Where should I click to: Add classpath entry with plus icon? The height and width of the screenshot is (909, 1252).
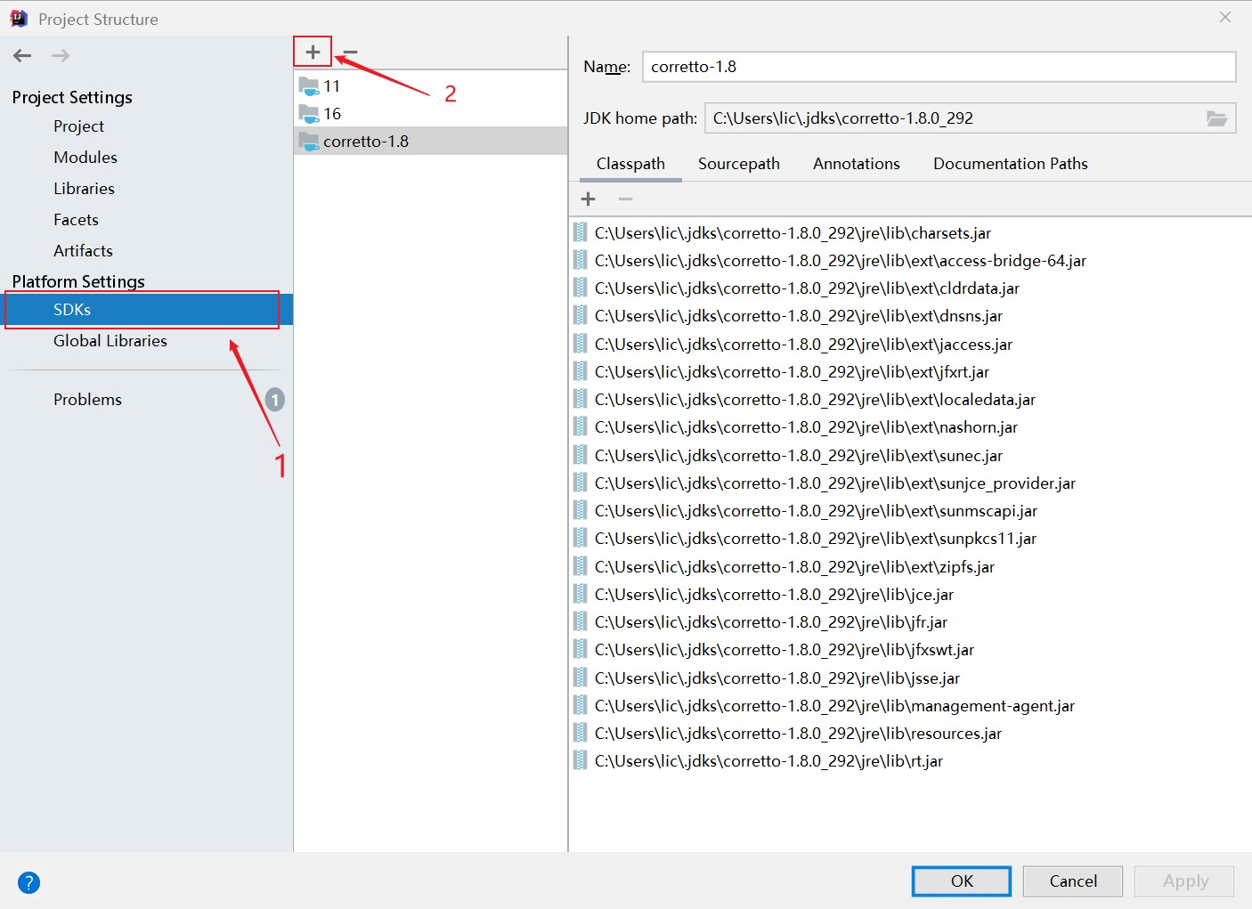(x=588, y=199)
